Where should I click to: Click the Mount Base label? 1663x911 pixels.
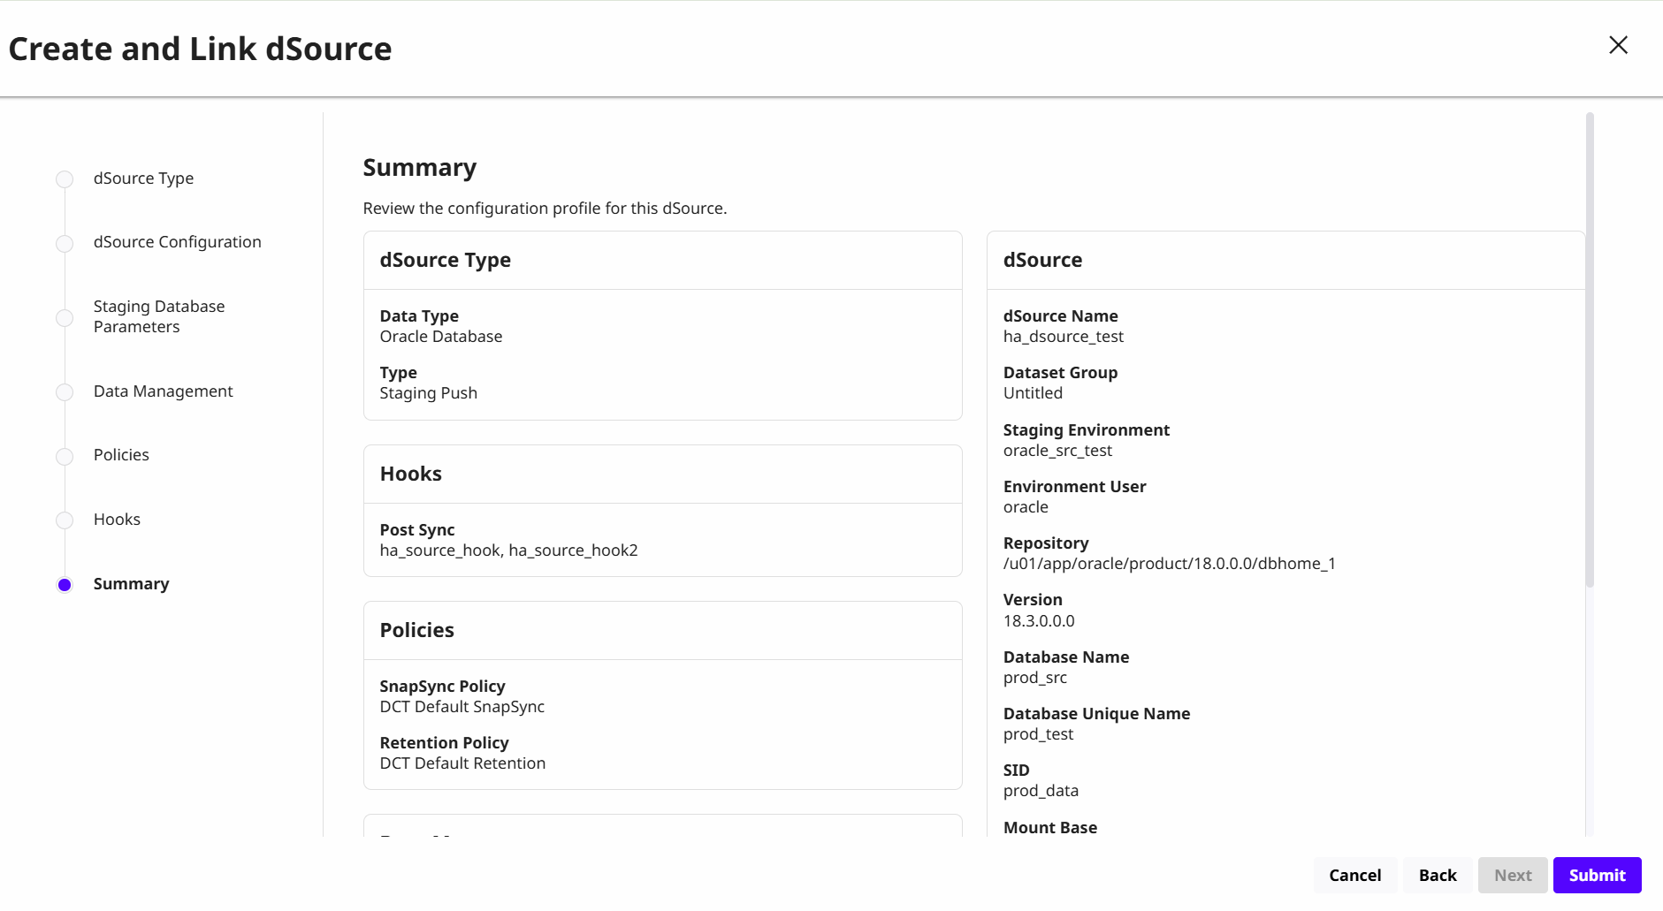coord(1049,828)
